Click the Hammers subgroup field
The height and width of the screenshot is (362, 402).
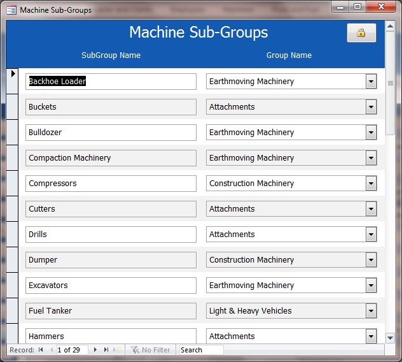(x=111, y=335)
